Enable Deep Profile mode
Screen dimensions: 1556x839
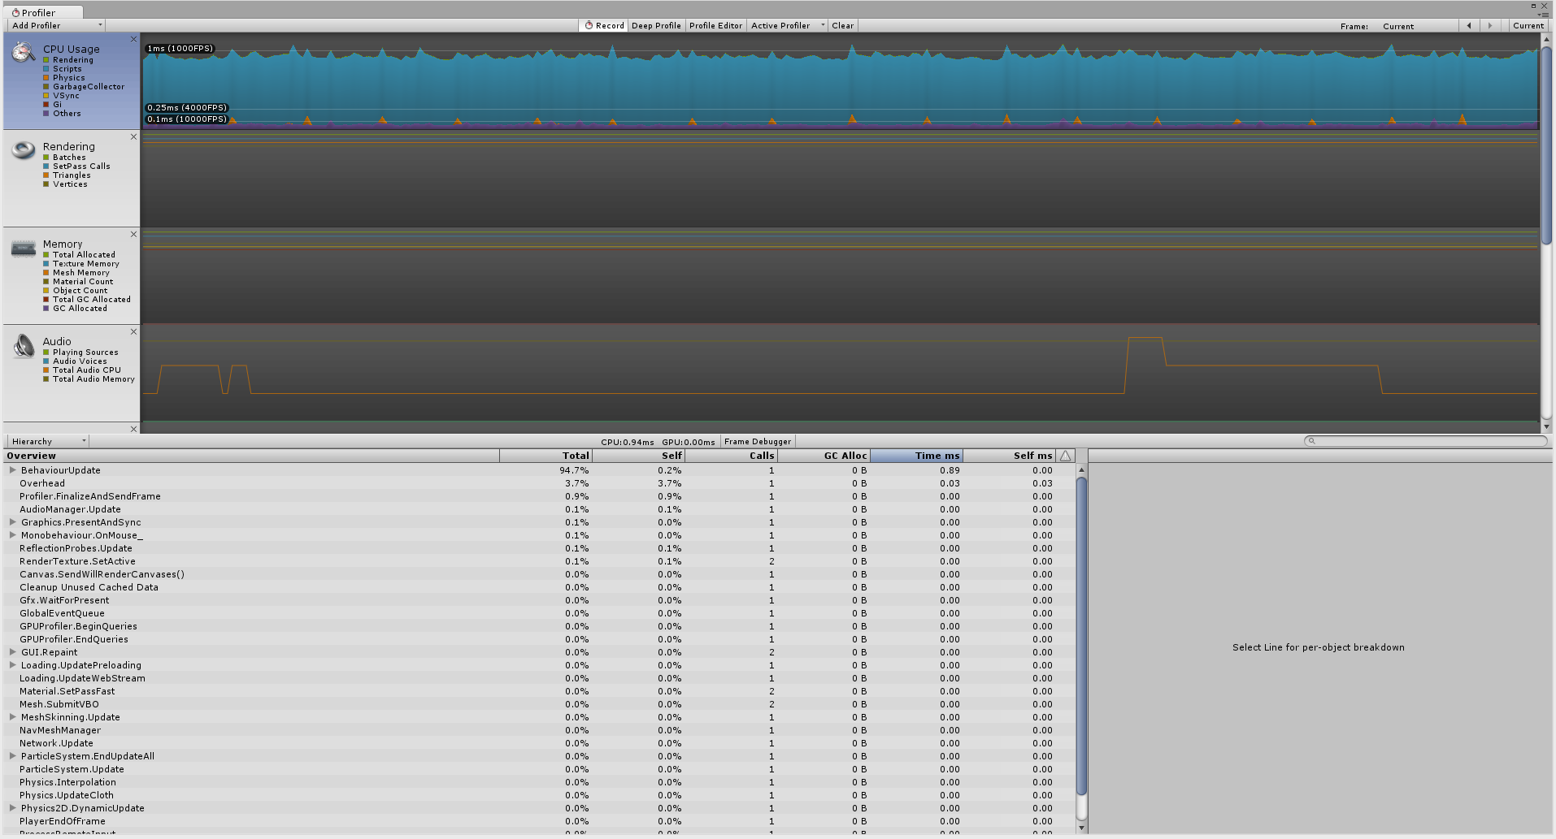[656, 25]
